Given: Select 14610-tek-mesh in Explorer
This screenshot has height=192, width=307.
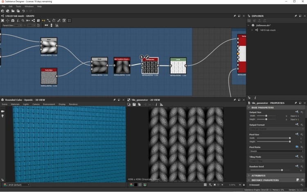Looking at the screenshot, I should [x=268, y=30].
